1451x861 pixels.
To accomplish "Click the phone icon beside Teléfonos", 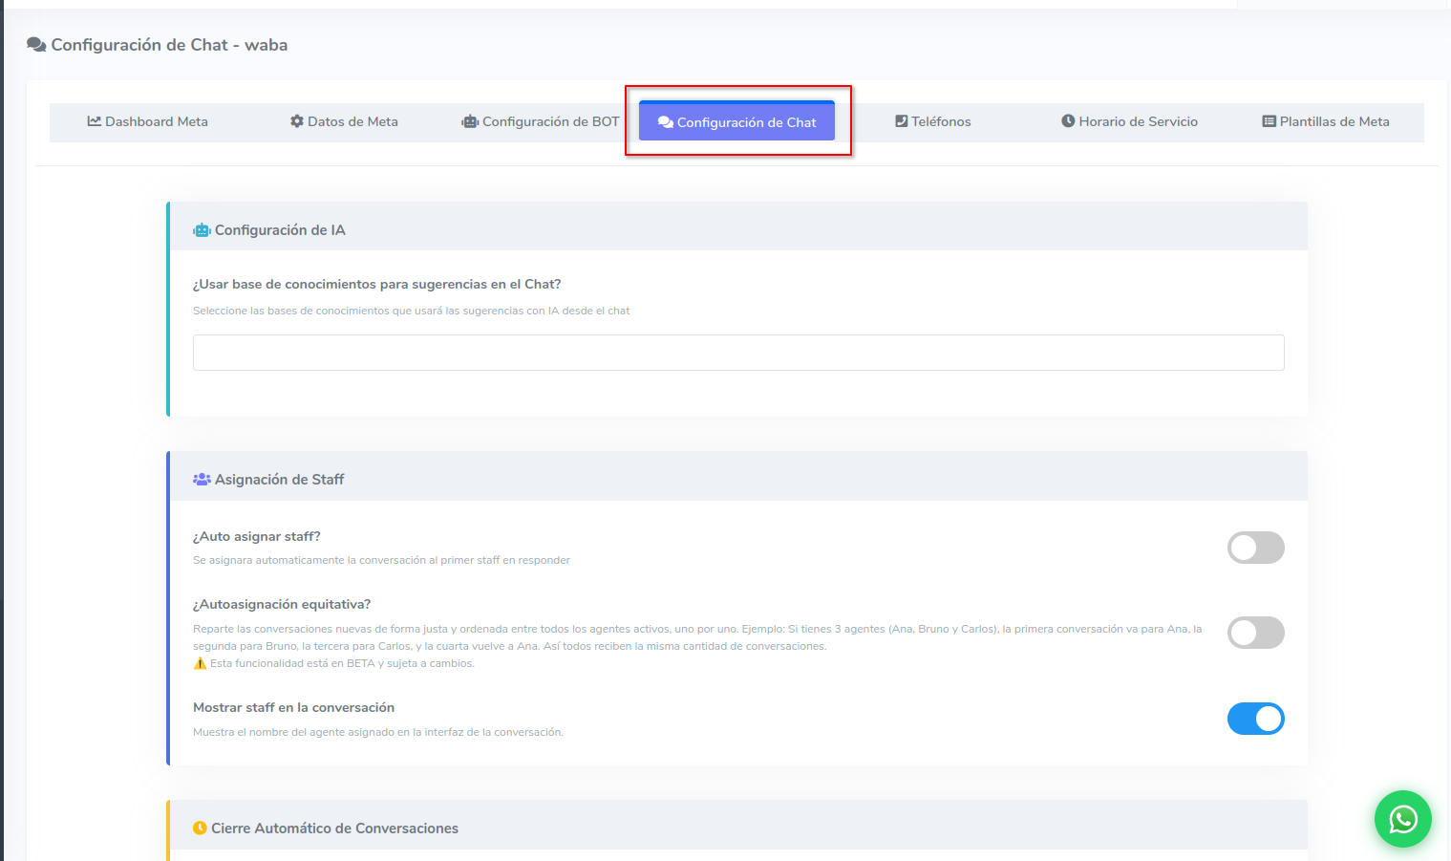I will tap(901, 121).
